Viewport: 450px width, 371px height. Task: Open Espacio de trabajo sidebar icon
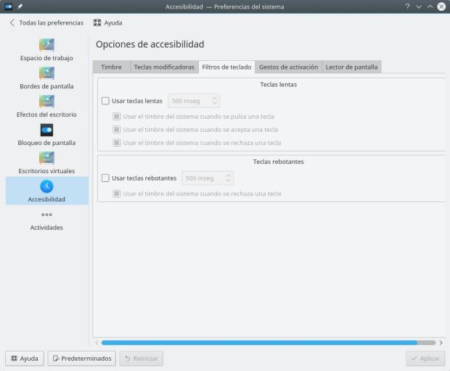point(46,45)
